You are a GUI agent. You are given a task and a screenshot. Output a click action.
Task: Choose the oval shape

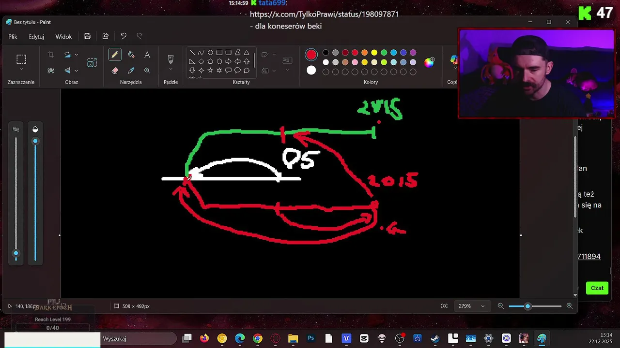210,53
